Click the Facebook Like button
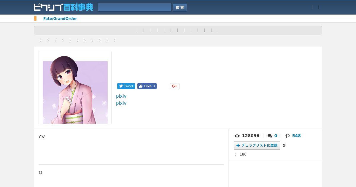The height and width of the screenshot is (187, 356). click(x=147, y=86)
